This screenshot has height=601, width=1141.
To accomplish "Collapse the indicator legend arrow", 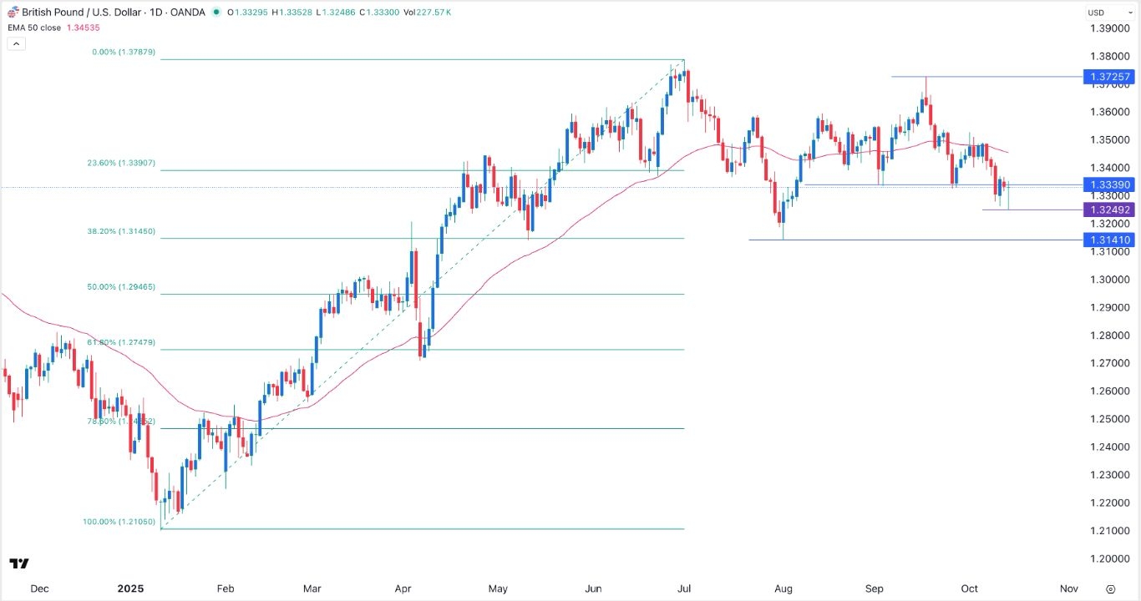I will 16,43.
